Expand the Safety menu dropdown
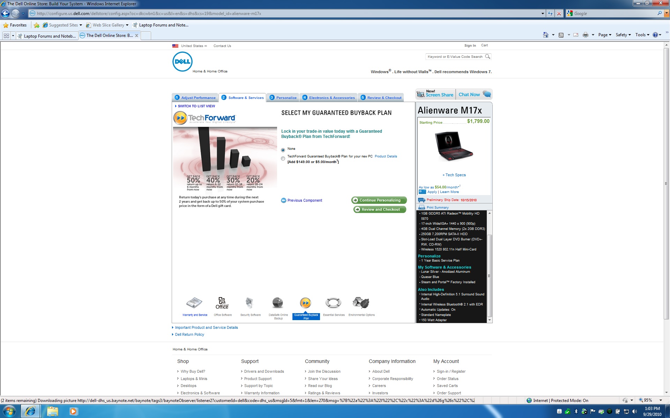 [x=623, y=35]
